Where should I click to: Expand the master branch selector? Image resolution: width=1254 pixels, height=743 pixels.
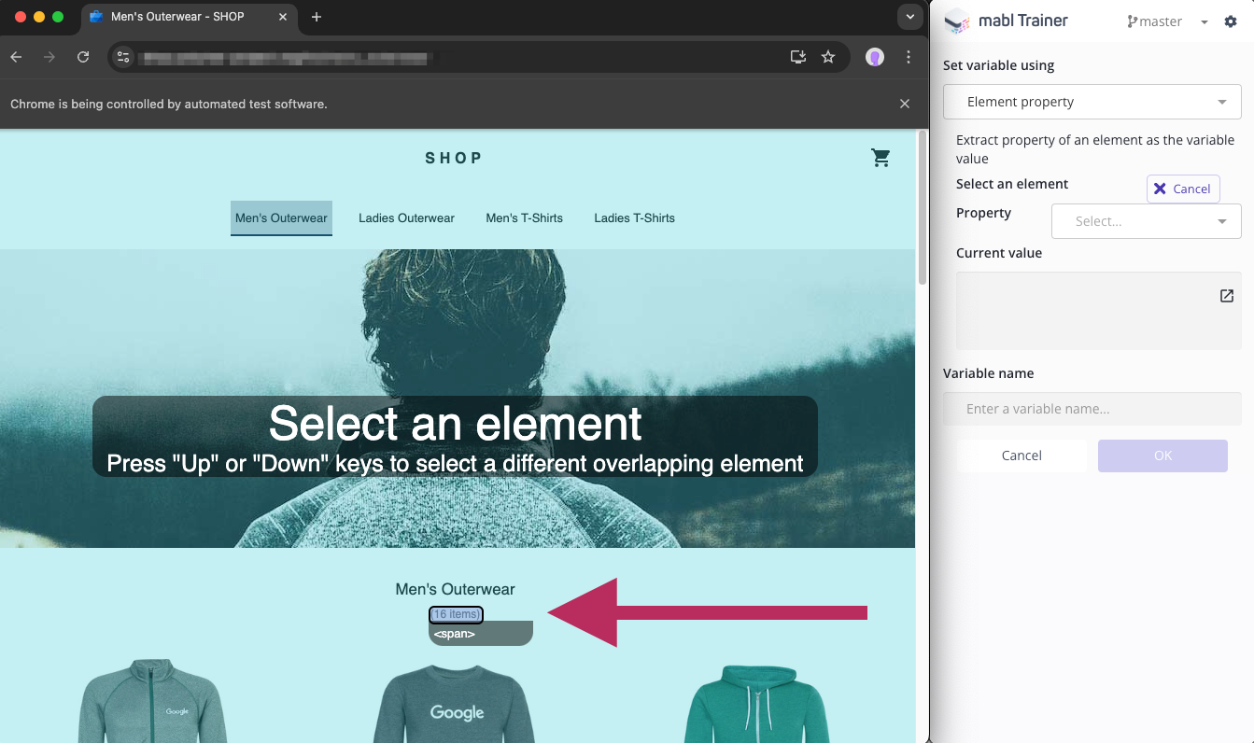click(x=1166, y=21)
